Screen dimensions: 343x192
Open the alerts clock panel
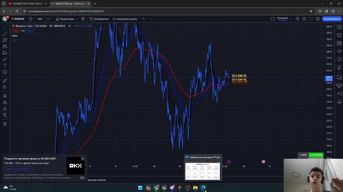[x=339, y=35]
